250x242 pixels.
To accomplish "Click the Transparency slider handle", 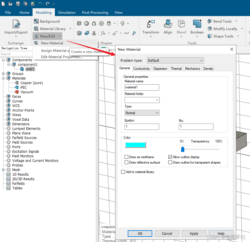I will tap(183, 149).
